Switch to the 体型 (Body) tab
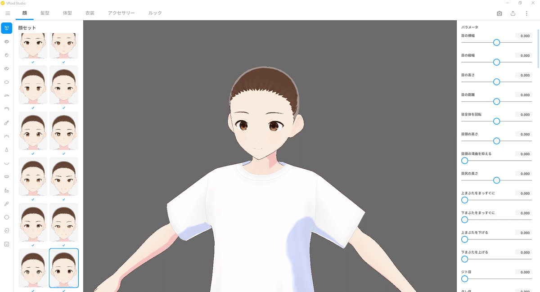Viewport: 540px width, 292px height. pos(67,13)
